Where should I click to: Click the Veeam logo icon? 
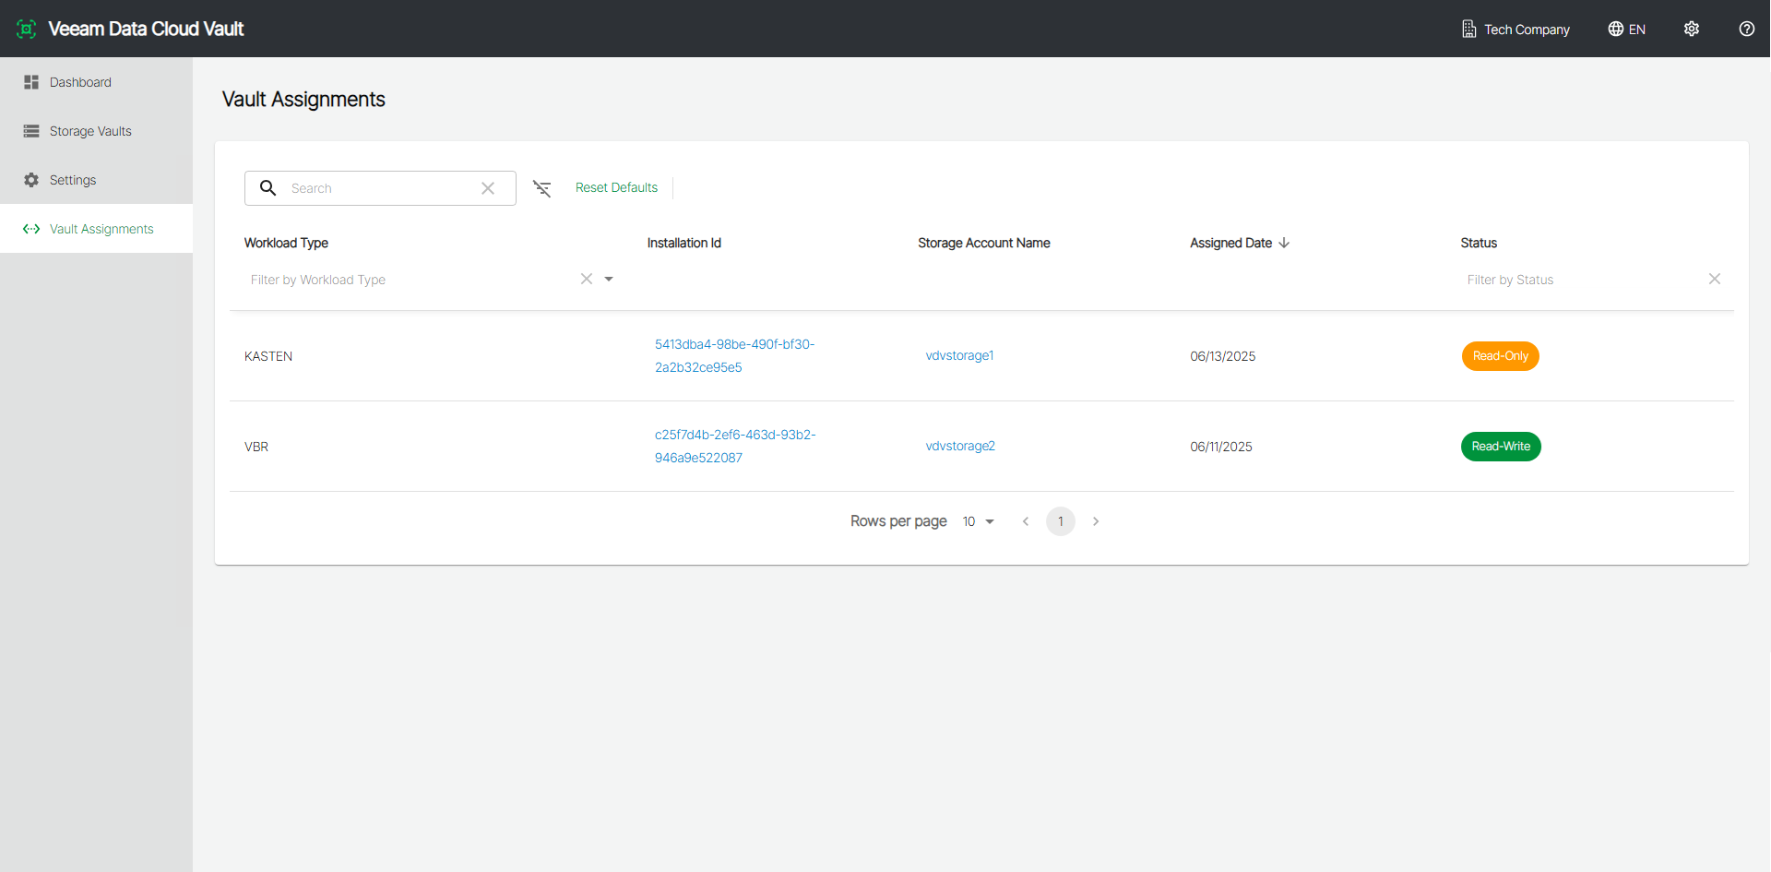(x=27, y=29)
